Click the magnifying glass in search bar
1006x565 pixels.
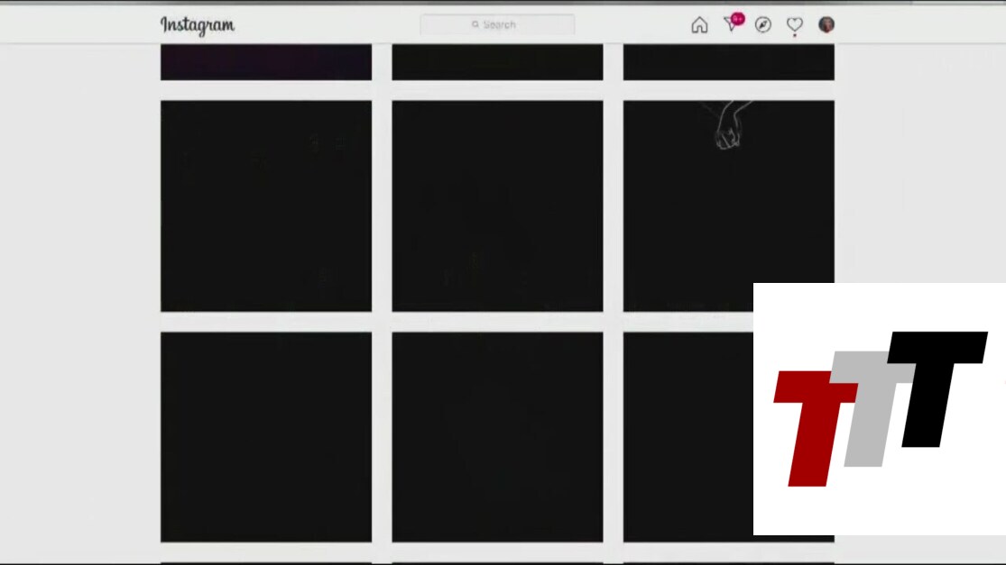pyautogui.click(x=475, y=25)
